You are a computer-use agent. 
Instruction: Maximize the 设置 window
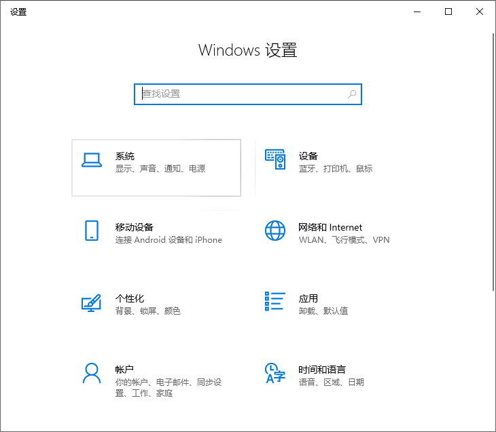point(448,12)
